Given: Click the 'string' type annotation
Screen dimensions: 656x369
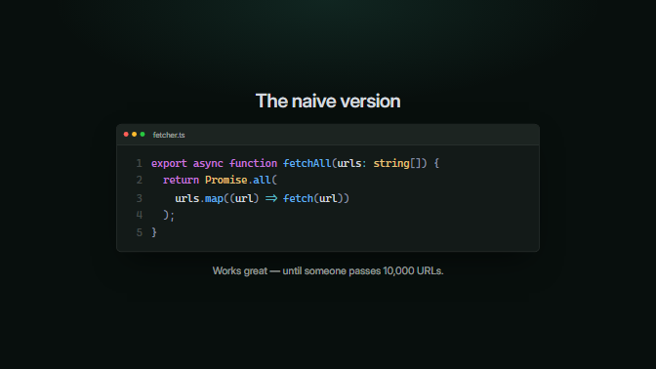Looking at the screenshot, I should click(391, 164).
